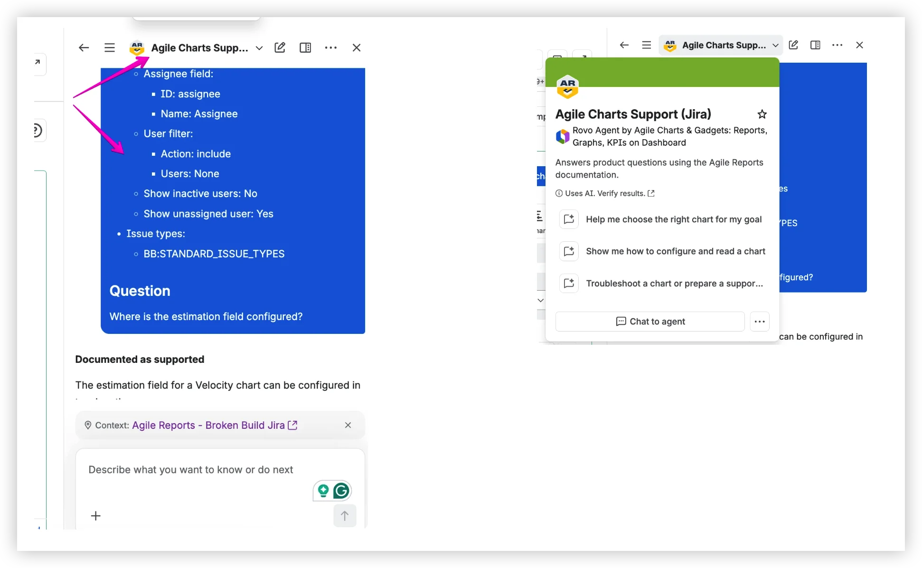Open more options in right chat panel header

[x=837, y=45]
